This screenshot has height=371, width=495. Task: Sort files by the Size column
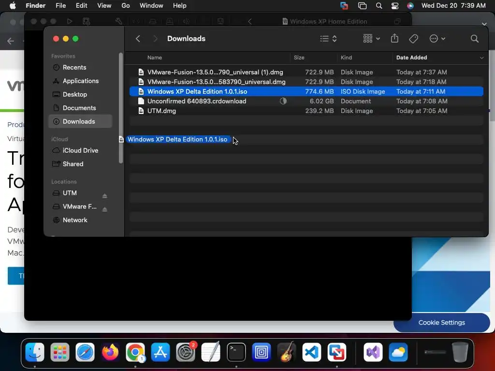(299, 57)
